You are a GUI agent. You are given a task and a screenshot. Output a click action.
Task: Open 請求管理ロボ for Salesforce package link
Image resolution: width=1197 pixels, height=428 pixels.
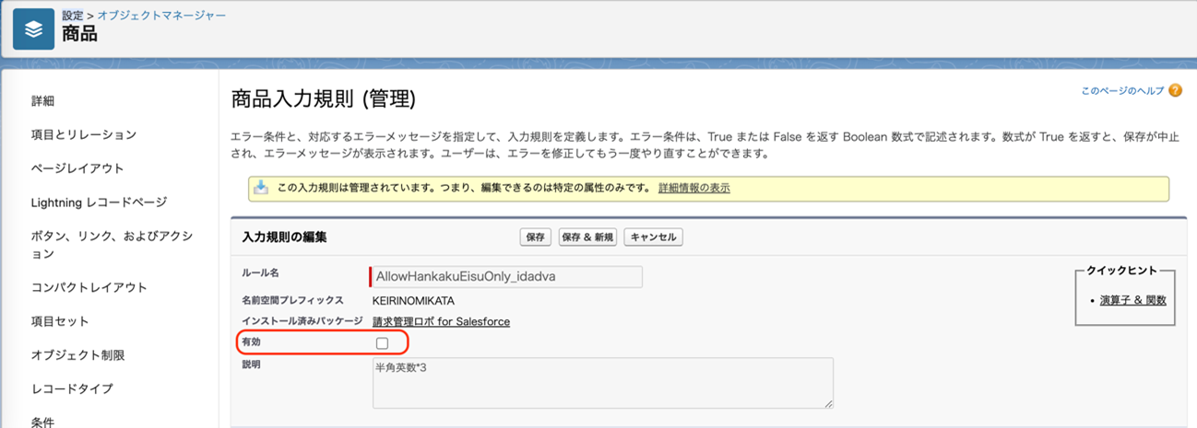coord(441,321)
